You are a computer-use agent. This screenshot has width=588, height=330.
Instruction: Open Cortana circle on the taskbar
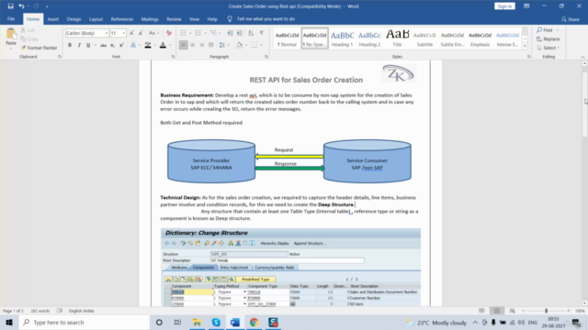click(159, 322)
